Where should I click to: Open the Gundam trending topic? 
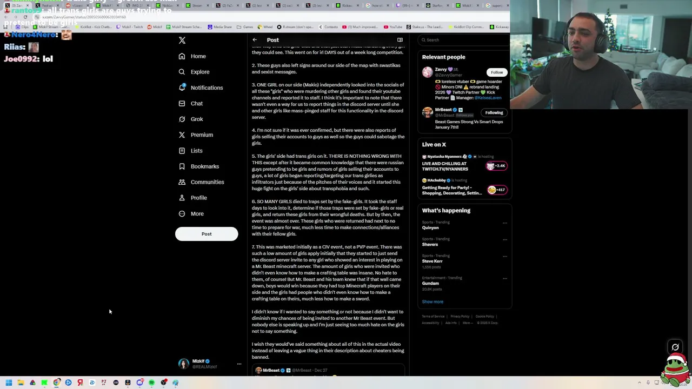(430, 284)
